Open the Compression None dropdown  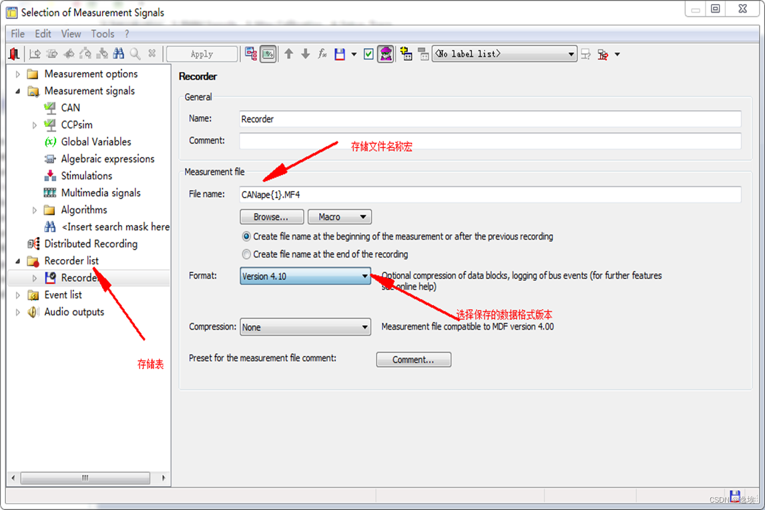tap(306, 327)
